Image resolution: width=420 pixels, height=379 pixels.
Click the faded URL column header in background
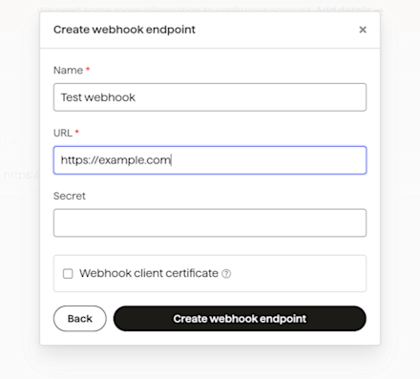[x=13, y=142]
